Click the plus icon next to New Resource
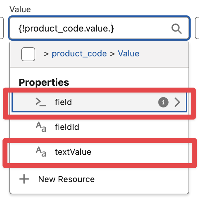The width and height of the screenshot is (199, 201). click(x=24, y=179)
